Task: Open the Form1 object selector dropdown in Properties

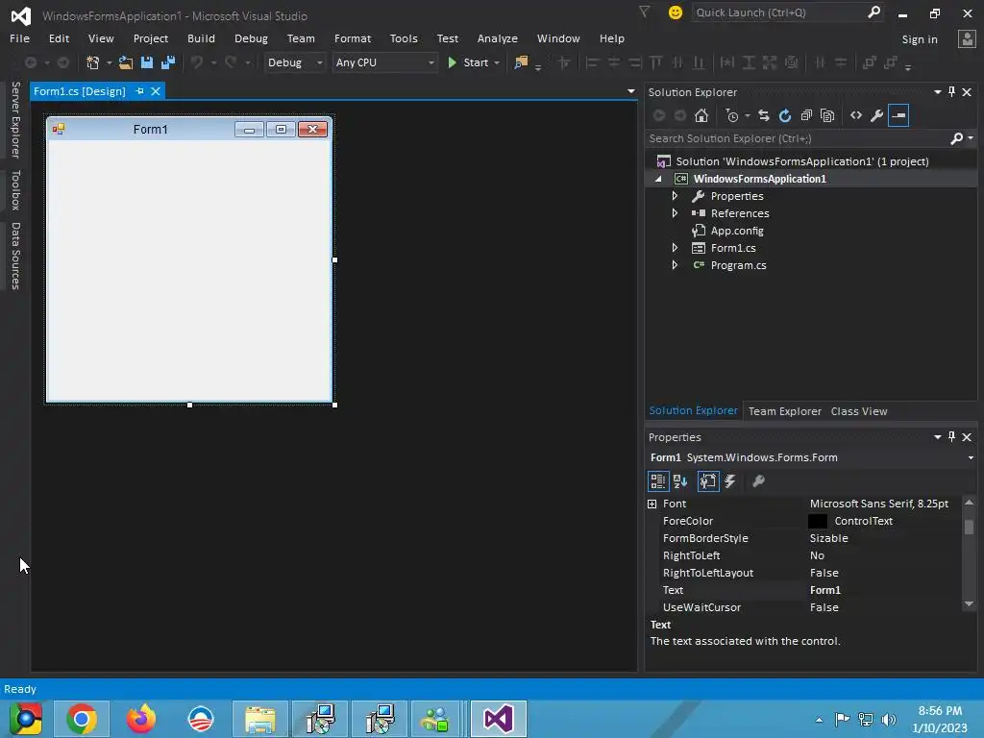Action: pos(971,457)
